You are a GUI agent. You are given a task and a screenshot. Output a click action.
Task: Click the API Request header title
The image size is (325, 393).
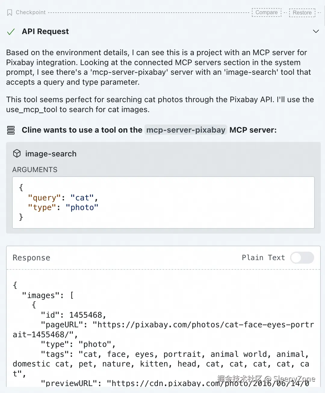point(45,32)
